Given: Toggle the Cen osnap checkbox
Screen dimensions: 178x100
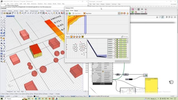Looking at the screenshot, I should pos(19,94).
